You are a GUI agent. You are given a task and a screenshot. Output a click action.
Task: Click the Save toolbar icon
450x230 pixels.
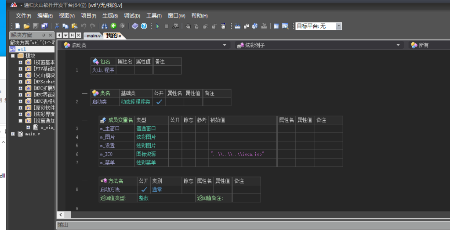[x=36, y=26]
